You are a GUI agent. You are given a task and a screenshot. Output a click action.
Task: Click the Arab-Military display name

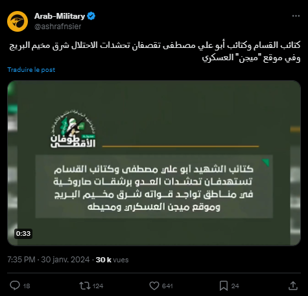[60, 16]
